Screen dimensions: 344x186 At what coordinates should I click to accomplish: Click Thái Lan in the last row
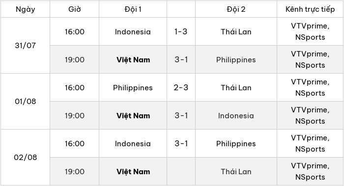pyautogui.click(x=236, y=172)
